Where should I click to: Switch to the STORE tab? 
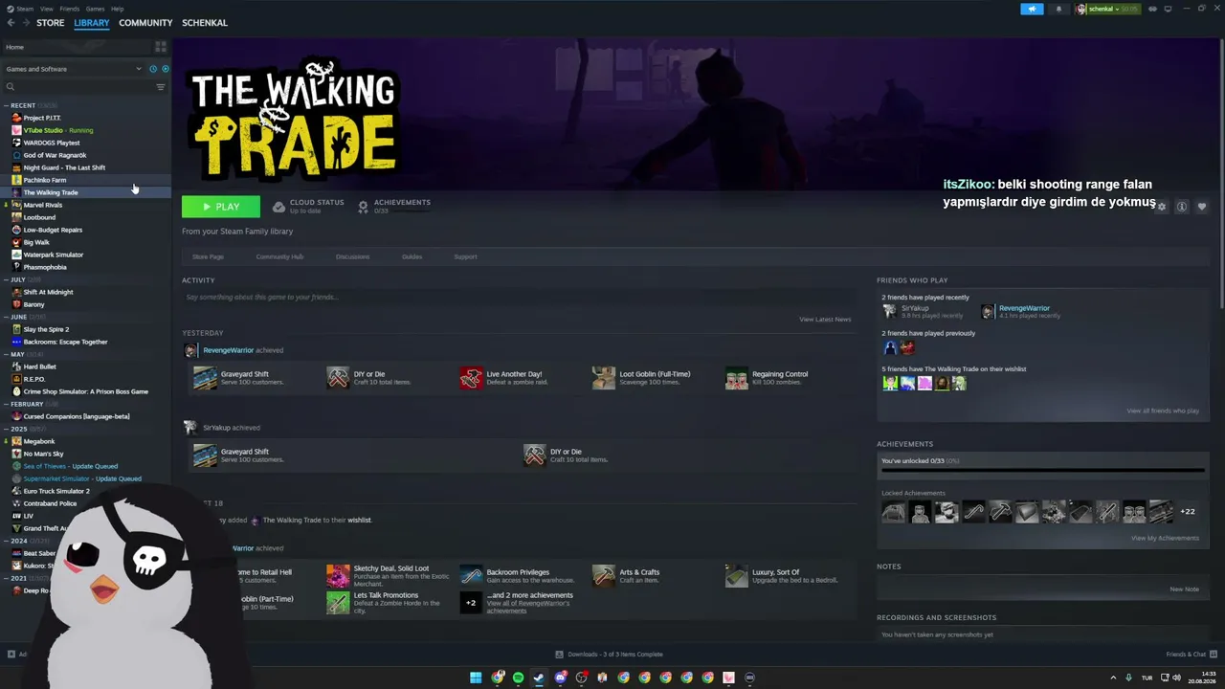point(51,23)
